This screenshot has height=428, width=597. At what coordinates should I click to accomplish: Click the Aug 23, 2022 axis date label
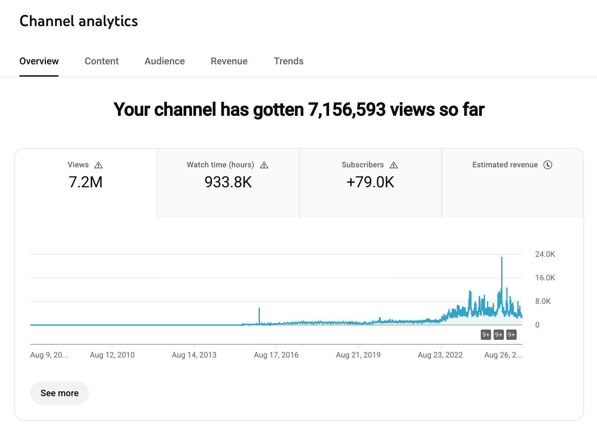[440, 355]
